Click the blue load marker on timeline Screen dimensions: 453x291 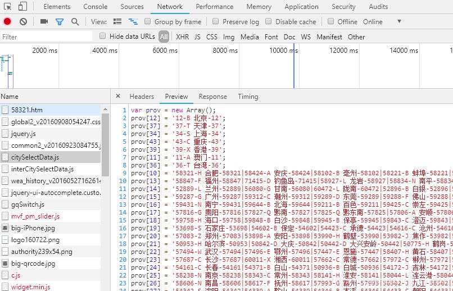tap(294, 66)
